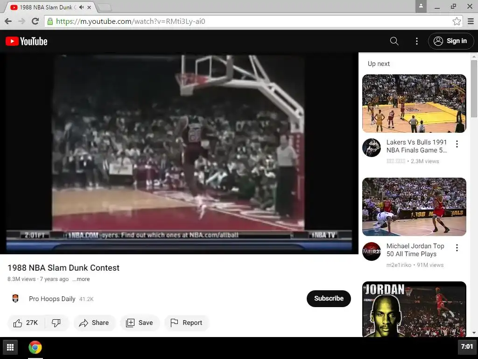Open YouTube search magnifier icon
The image size is (478, 359).
(x=394, y=41)
